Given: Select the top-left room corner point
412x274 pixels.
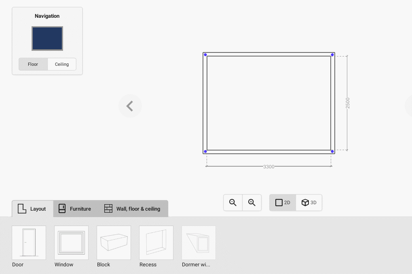Looking at the screenshot, I should pyautogui.click(x=205, y=55).
